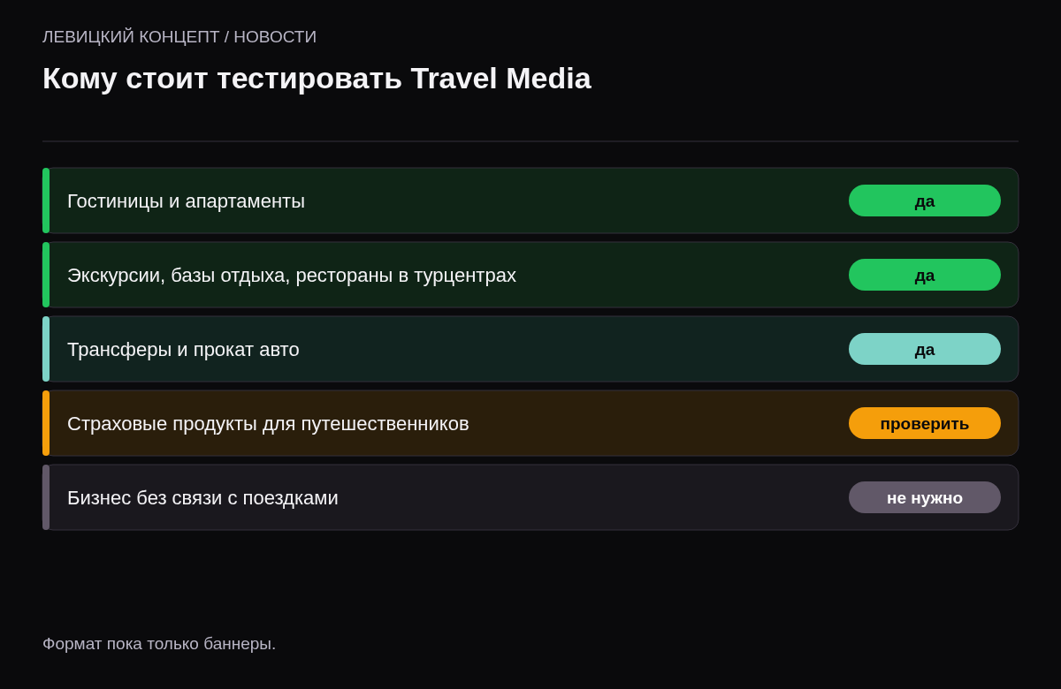Select Бизнес без связи с поездками text
The width and height of the screenshot is (1061, 689).
pos(202,498)
